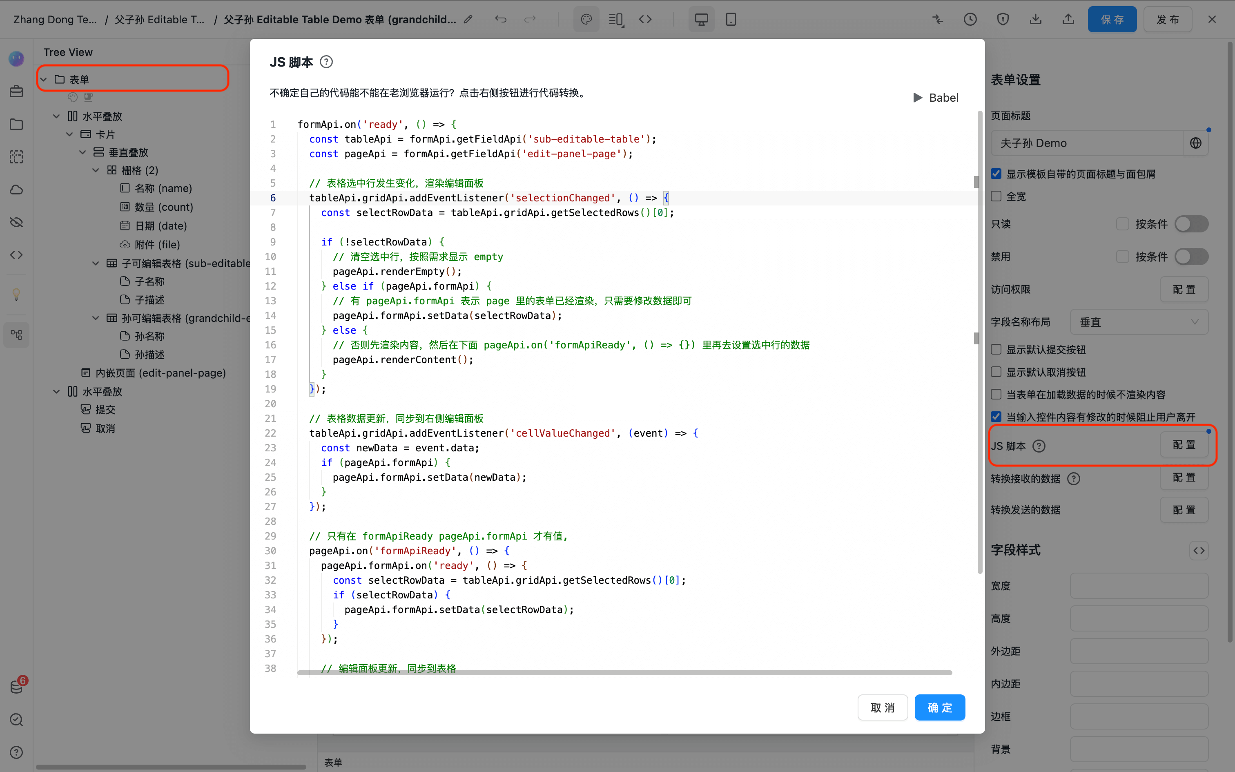1235x772 pixels.
Task: Switch to mobile preview icon
Action: pos(731,20)
